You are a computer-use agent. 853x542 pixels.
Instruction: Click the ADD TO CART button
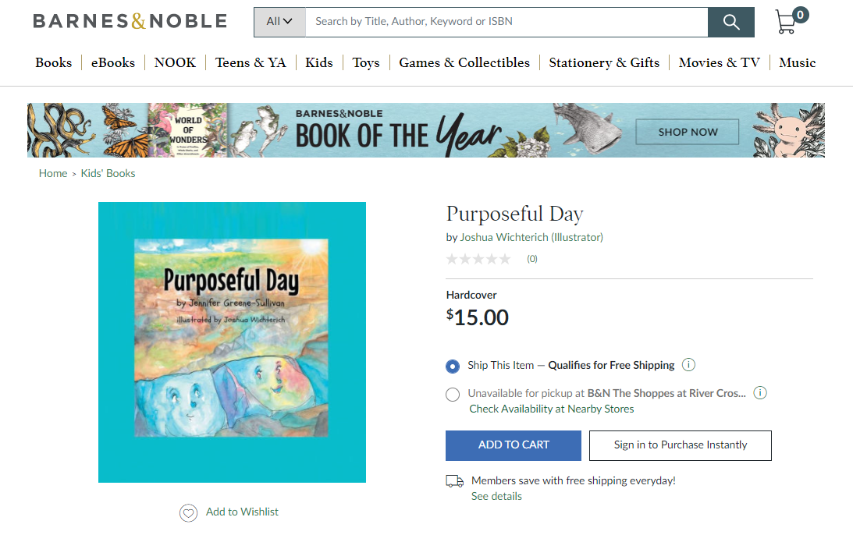tap(514, 445)
